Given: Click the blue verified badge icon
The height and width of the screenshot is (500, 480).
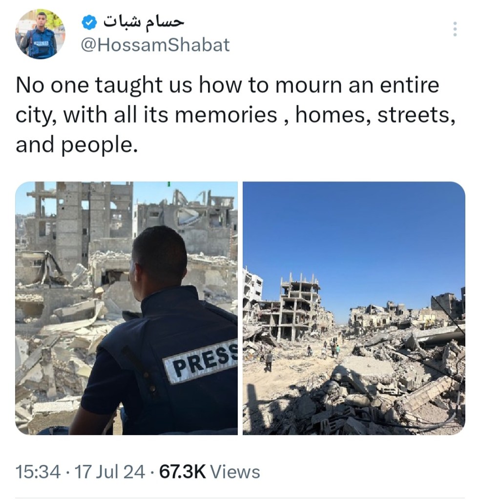Looking at the screenshot, I should point(89,22).
